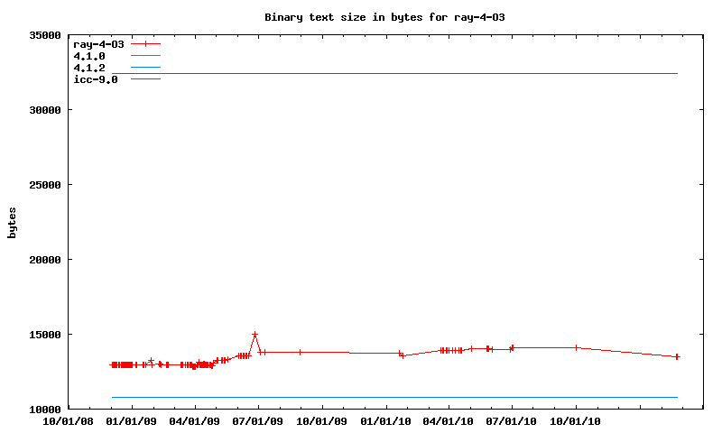Select the icc-9.0 legend label
Screen dimensions: 722x433
(x=96, y=79)
